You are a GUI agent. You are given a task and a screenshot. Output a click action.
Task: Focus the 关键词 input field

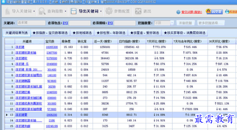pyautogui.click(x=31, y=23)
